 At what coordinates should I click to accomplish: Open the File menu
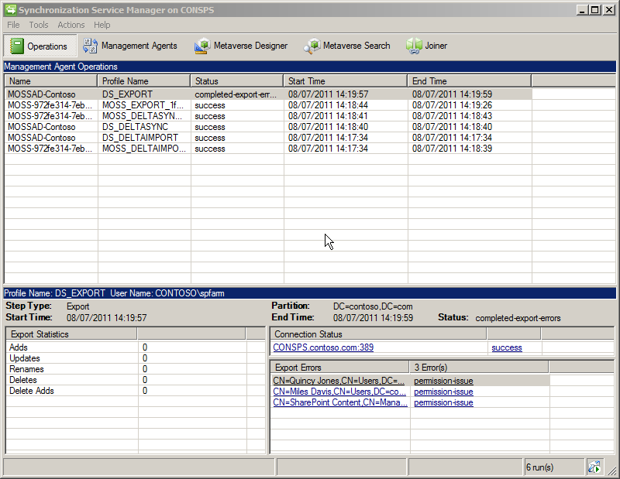(x=13, y=25)
